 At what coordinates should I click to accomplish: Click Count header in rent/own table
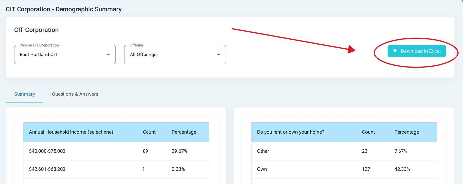pos(368,132)
